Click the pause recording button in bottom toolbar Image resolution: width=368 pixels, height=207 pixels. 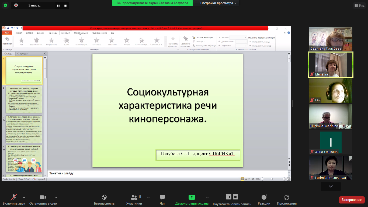click(228, 197)
